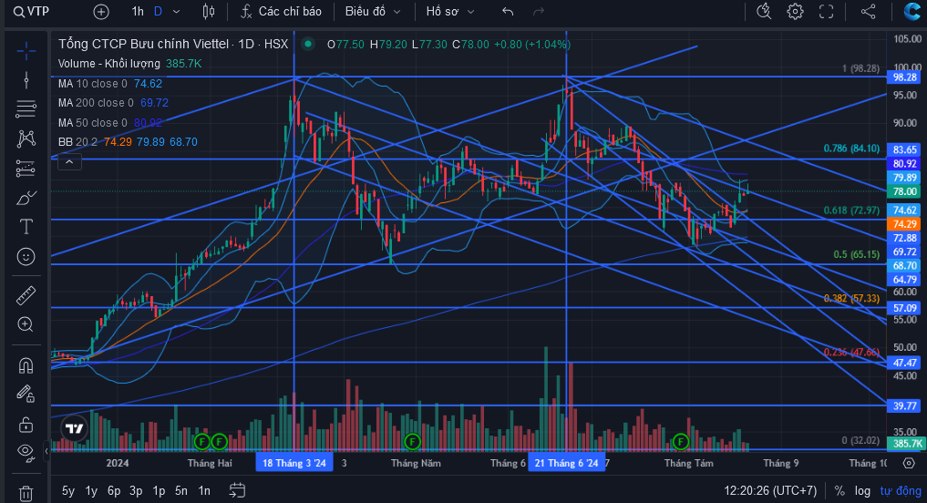
Task: Open the quick search icon
Action: (764, 11)
